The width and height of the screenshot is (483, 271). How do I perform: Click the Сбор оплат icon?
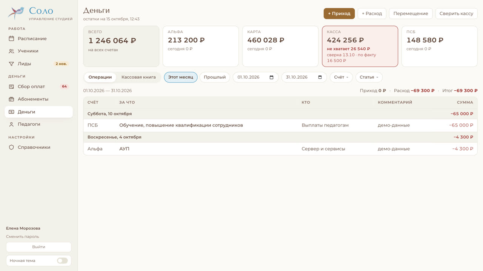pyautogui.click(x=11, y=87)
